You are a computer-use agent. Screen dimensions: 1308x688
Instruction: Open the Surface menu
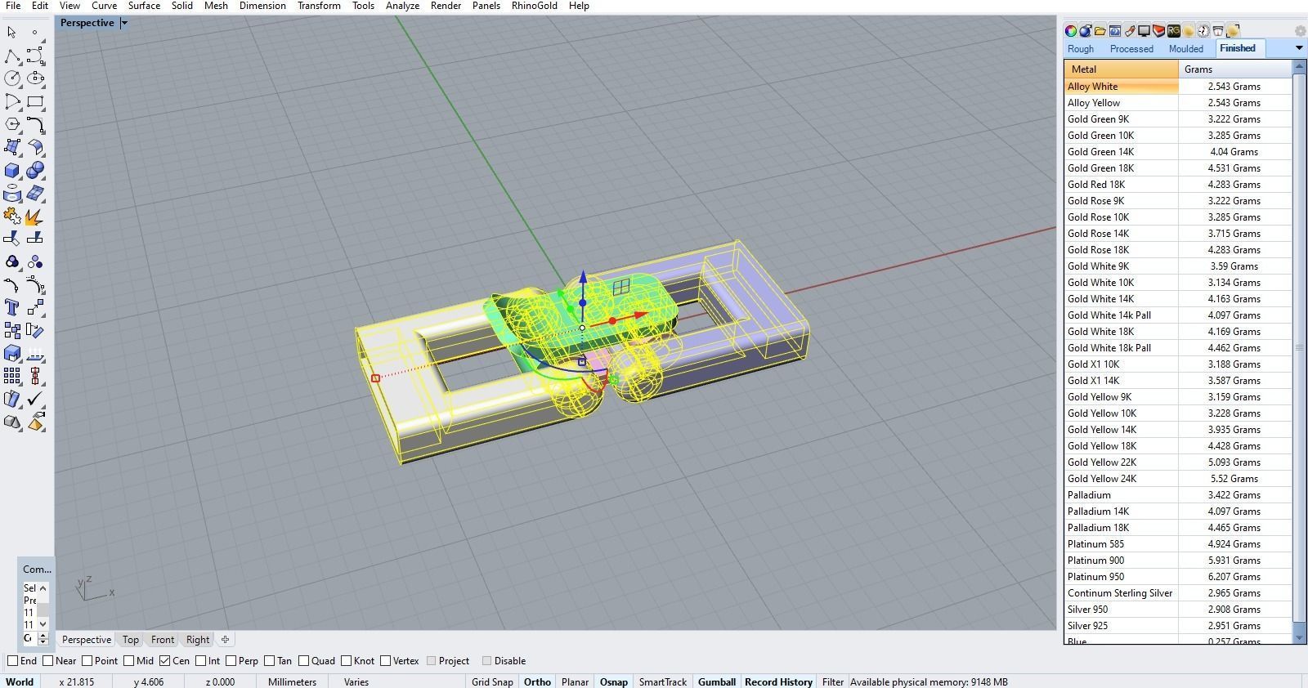(144, 6)
